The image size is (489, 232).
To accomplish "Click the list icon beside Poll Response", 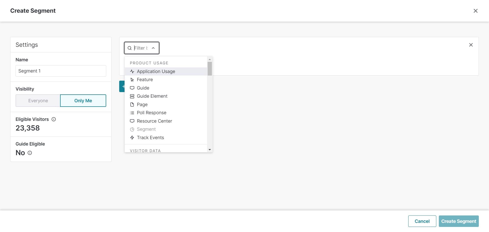I will pos(132,113).
